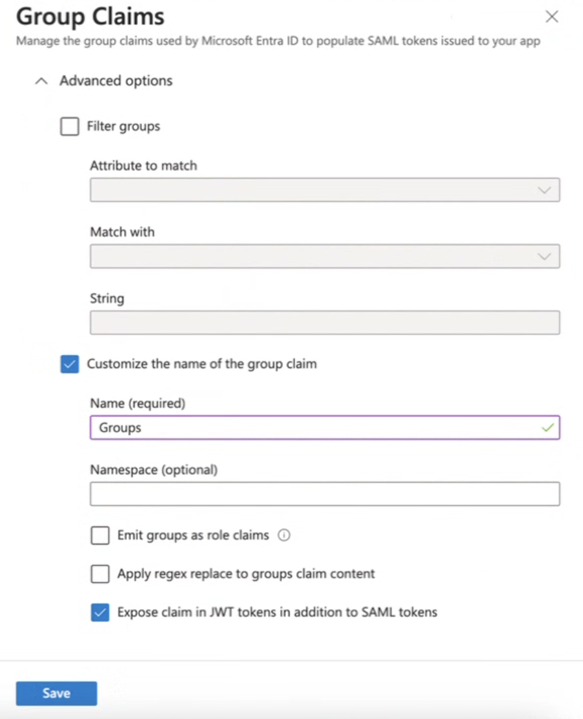The image size is (583, 719).
Task: Check Apply regex replace to groups claim
Action: (100, 574)
